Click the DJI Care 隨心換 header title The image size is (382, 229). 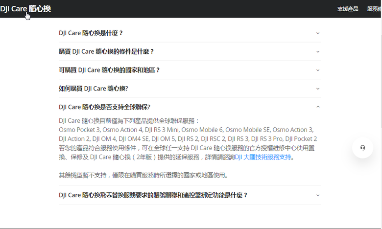coord(25,9)
